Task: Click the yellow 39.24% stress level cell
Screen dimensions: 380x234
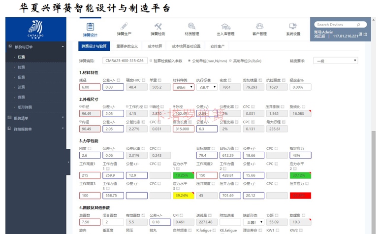Action: click(x=184, y=196)
